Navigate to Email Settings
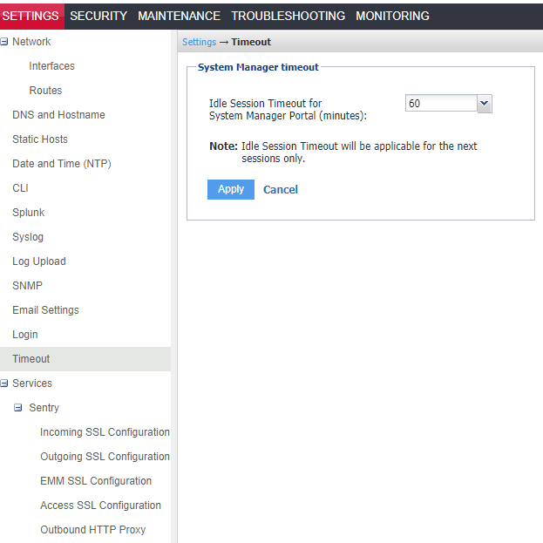Screen dimensions: 543x543 point(45,310)
